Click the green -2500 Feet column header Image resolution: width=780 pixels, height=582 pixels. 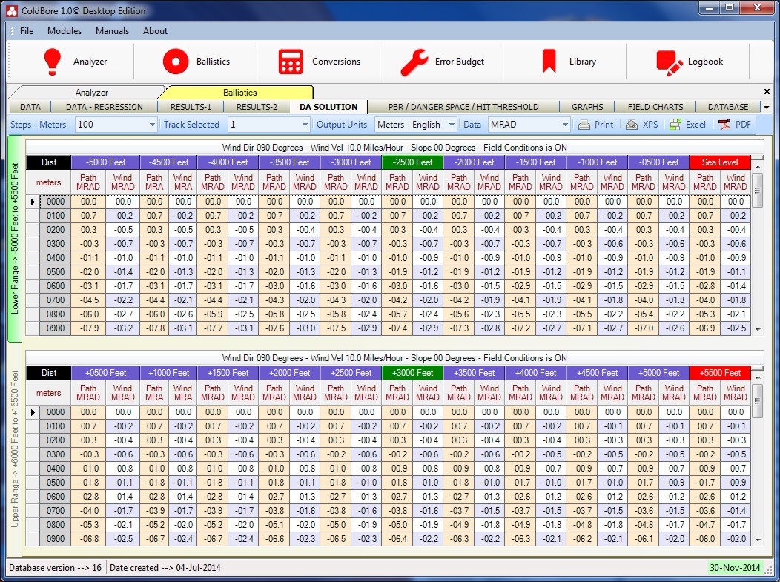tap(412, 162)
